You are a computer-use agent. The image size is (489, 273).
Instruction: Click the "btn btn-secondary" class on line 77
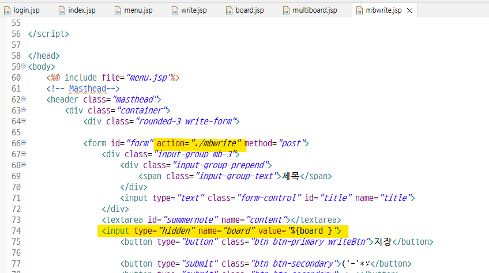[x=294, y=264]
